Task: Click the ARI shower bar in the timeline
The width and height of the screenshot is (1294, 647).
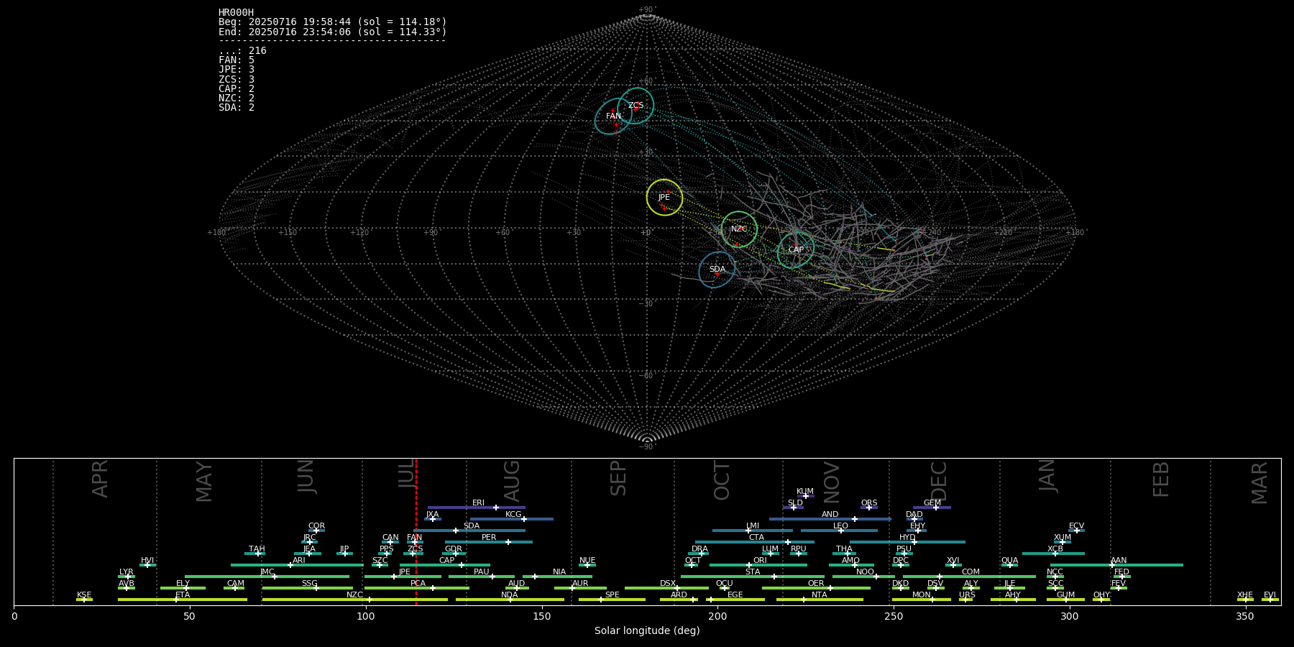Action: (298, 565)
